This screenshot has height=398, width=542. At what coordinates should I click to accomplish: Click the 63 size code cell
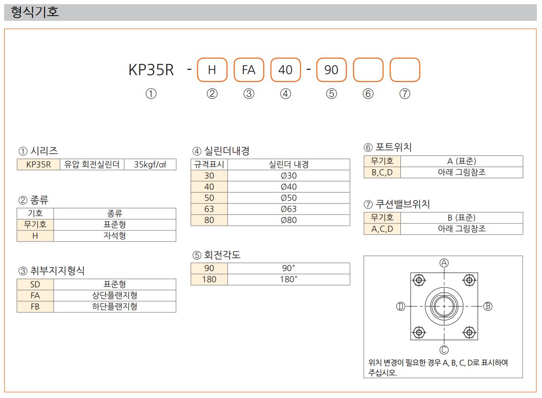point(209,209)
